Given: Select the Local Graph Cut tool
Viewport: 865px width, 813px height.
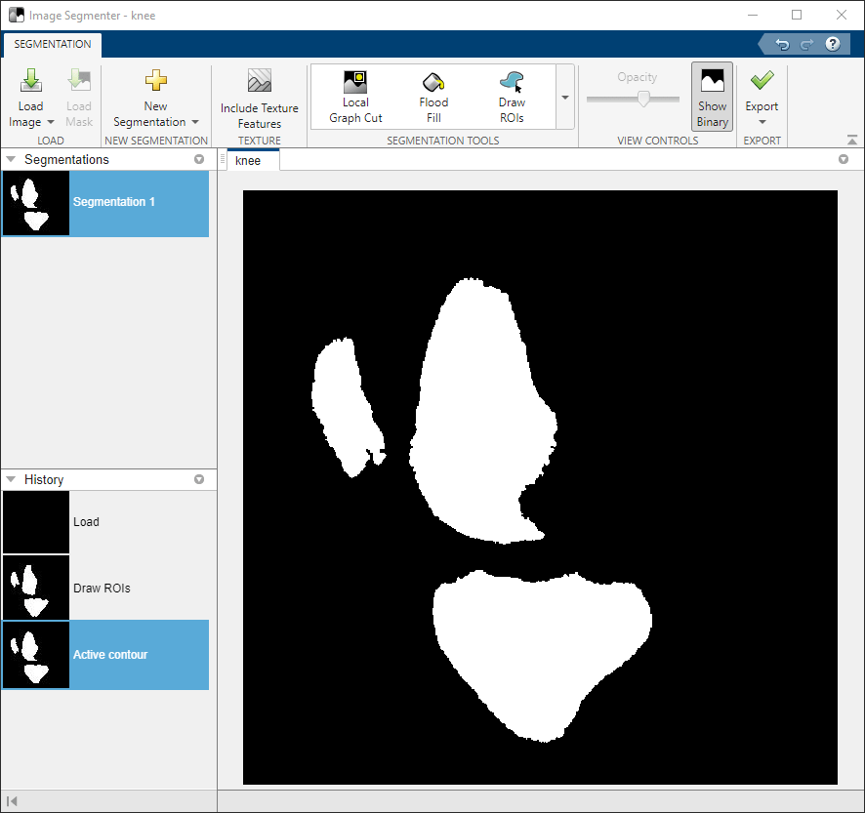Looking at the screenshot, I should (x=355, y=84).
